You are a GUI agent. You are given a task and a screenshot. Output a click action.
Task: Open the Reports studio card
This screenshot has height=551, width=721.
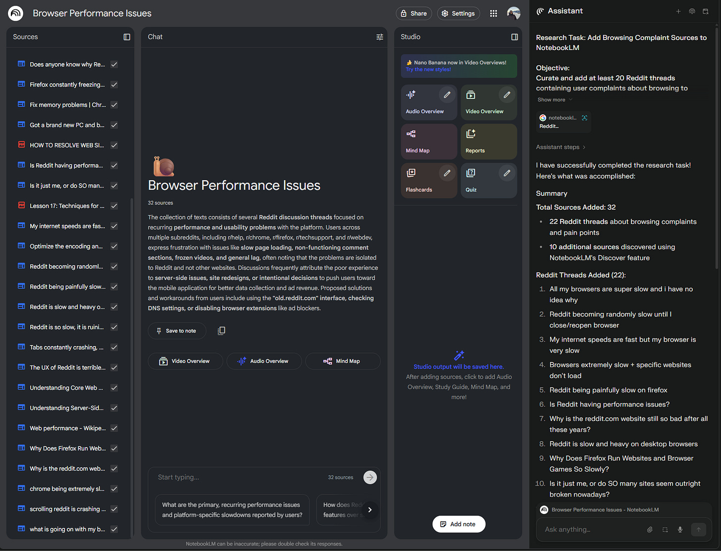[489, 142]
